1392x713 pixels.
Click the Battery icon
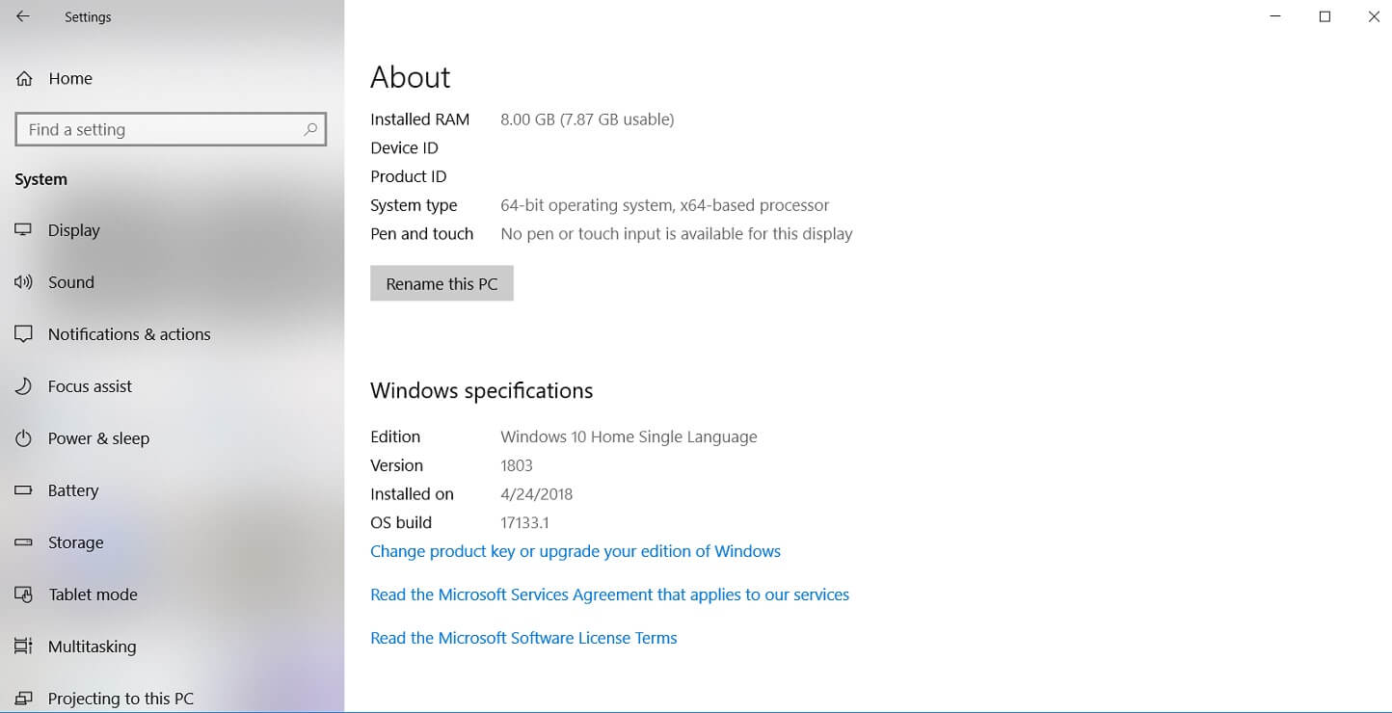(x=24, y=490)
